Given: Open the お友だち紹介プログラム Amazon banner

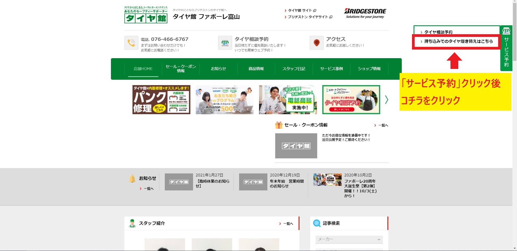Looking at the screenshot, I should (x=225, y=100).
